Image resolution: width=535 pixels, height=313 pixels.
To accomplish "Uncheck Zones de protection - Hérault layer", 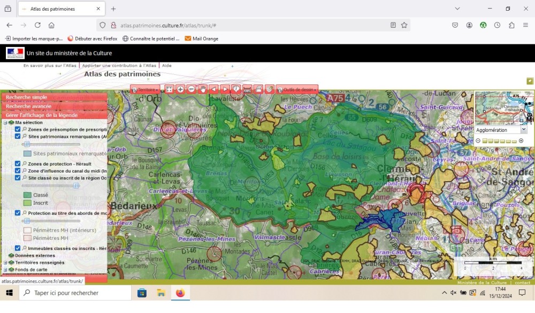I will click(x=18, y=163).
